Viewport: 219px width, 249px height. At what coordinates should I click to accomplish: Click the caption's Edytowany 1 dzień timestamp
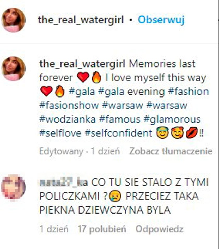point(80,151)
